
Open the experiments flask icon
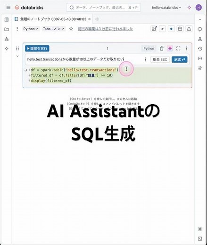[200, 39]
